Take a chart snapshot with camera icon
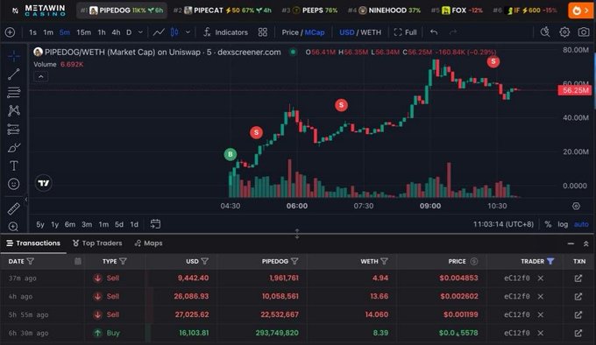 [x=584, y=32]
